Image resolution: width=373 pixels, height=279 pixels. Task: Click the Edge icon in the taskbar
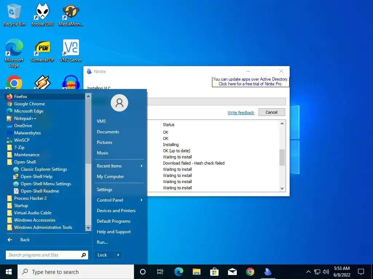[x=178, y=272]
